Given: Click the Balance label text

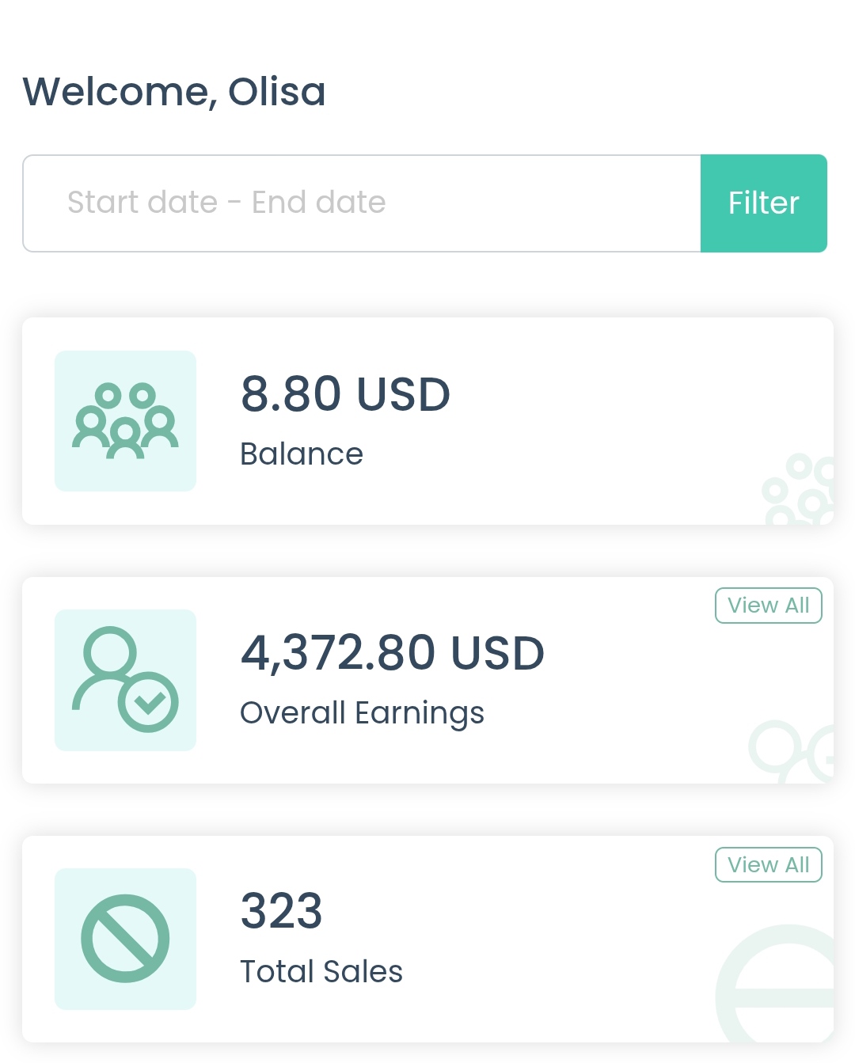Looking at the screenshot, I should pos(302,454).
